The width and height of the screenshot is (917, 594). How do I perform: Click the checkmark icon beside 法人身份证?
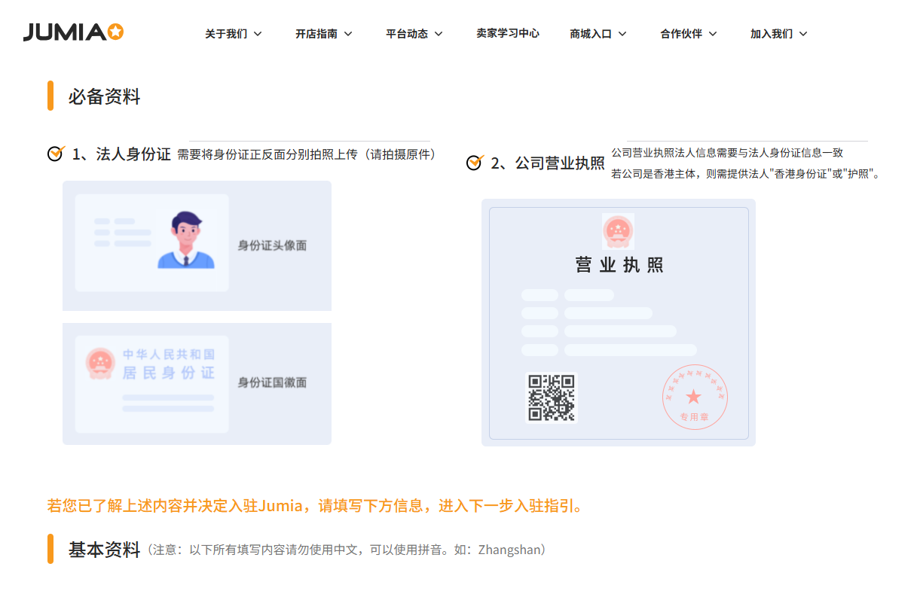[x=56, y=154]
